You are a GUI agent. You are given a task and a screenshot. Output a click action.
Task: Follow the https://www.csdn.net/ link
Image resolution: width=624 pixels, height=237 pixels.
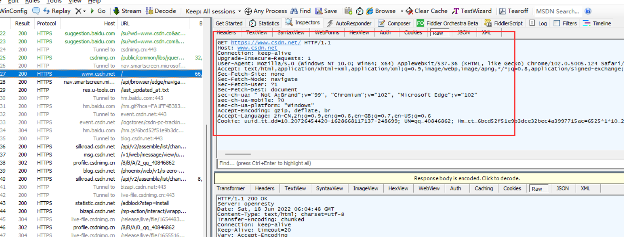266,43
